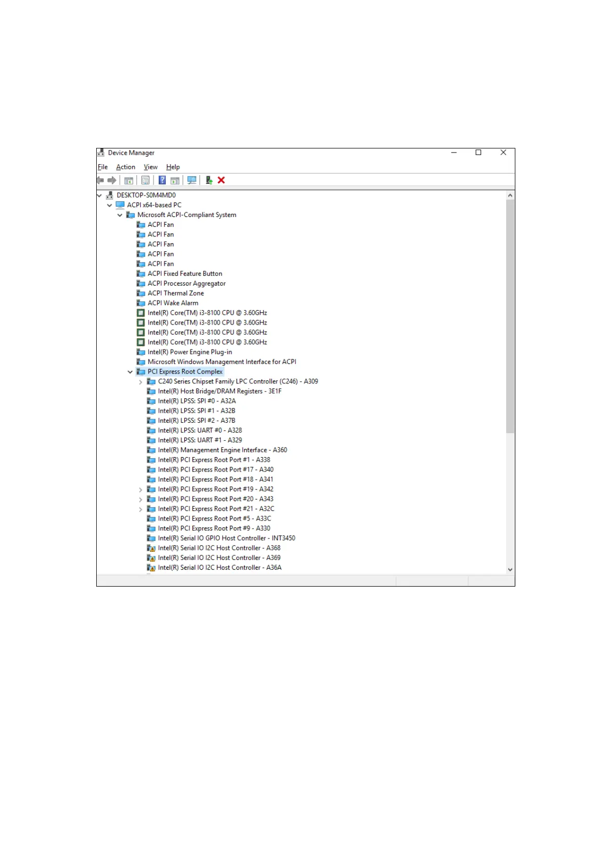Viewport: 609px width, 862px height.
Task: Click warning icon for I2C Host Controller A36A
Action: click(x=151, y=568)
